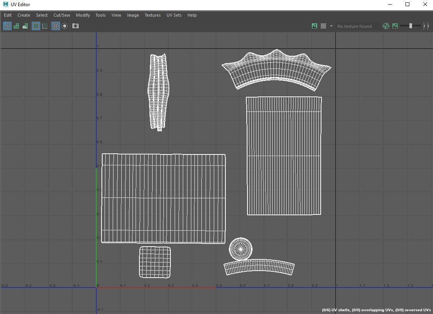Open the Select menu
The image size is (433, 314).
point(42,15)
